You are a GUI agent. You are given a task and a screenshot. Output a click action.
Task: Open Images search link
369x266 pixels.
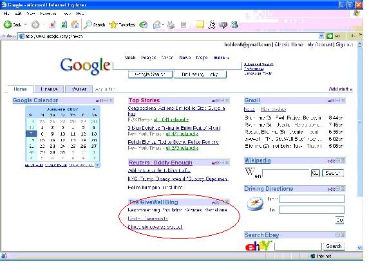(149, 58)
